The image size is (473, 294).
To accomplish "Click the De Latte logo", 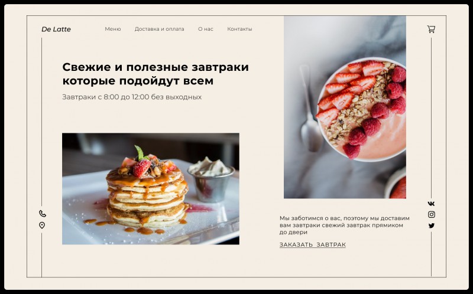I will [56, 29].
